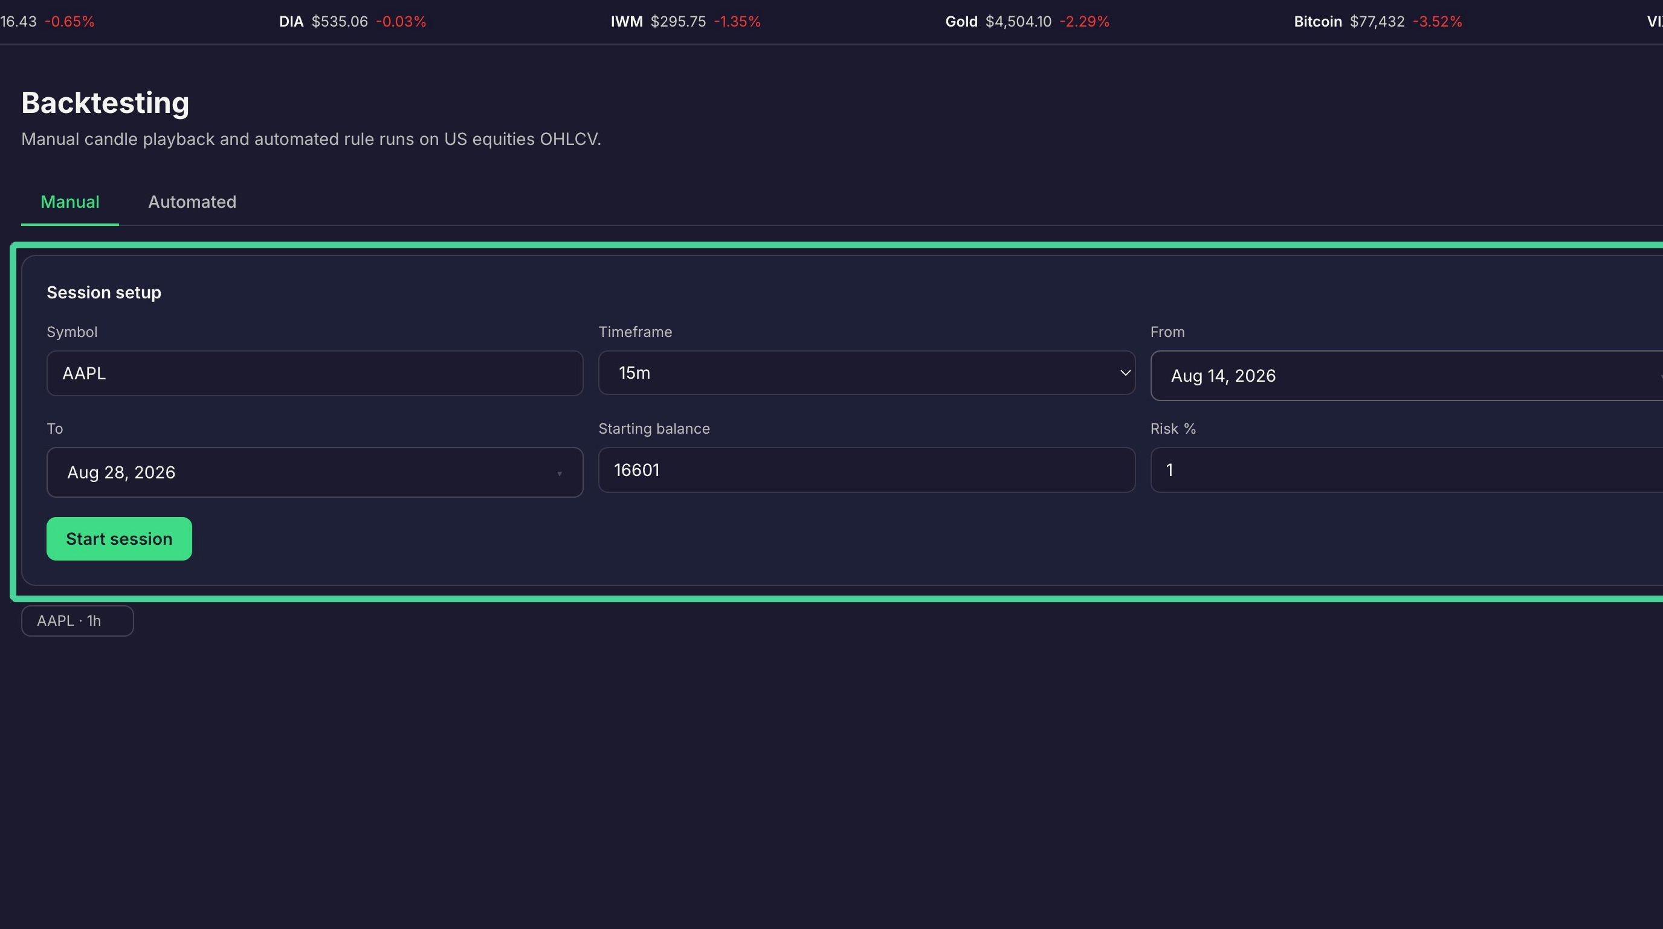Open the To date picker Aug 28, 2026
This screenshot has height=929, width=1663.
[x=314, y=472]
